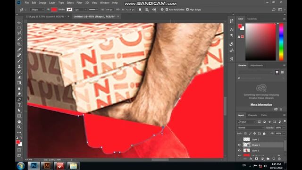Switch to the Adjustments tab
302x170 pixels.
pyautogui.click(x=257, y=65)
